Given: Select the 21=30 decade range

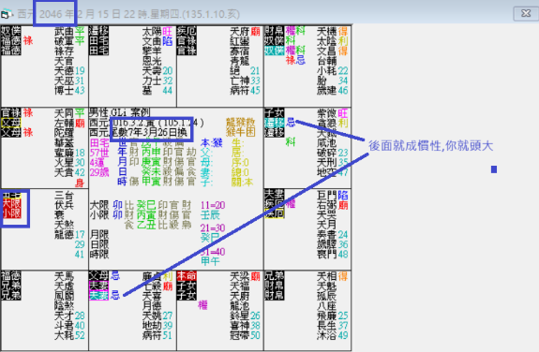Looking at the screenshot, I should (213, 228).
